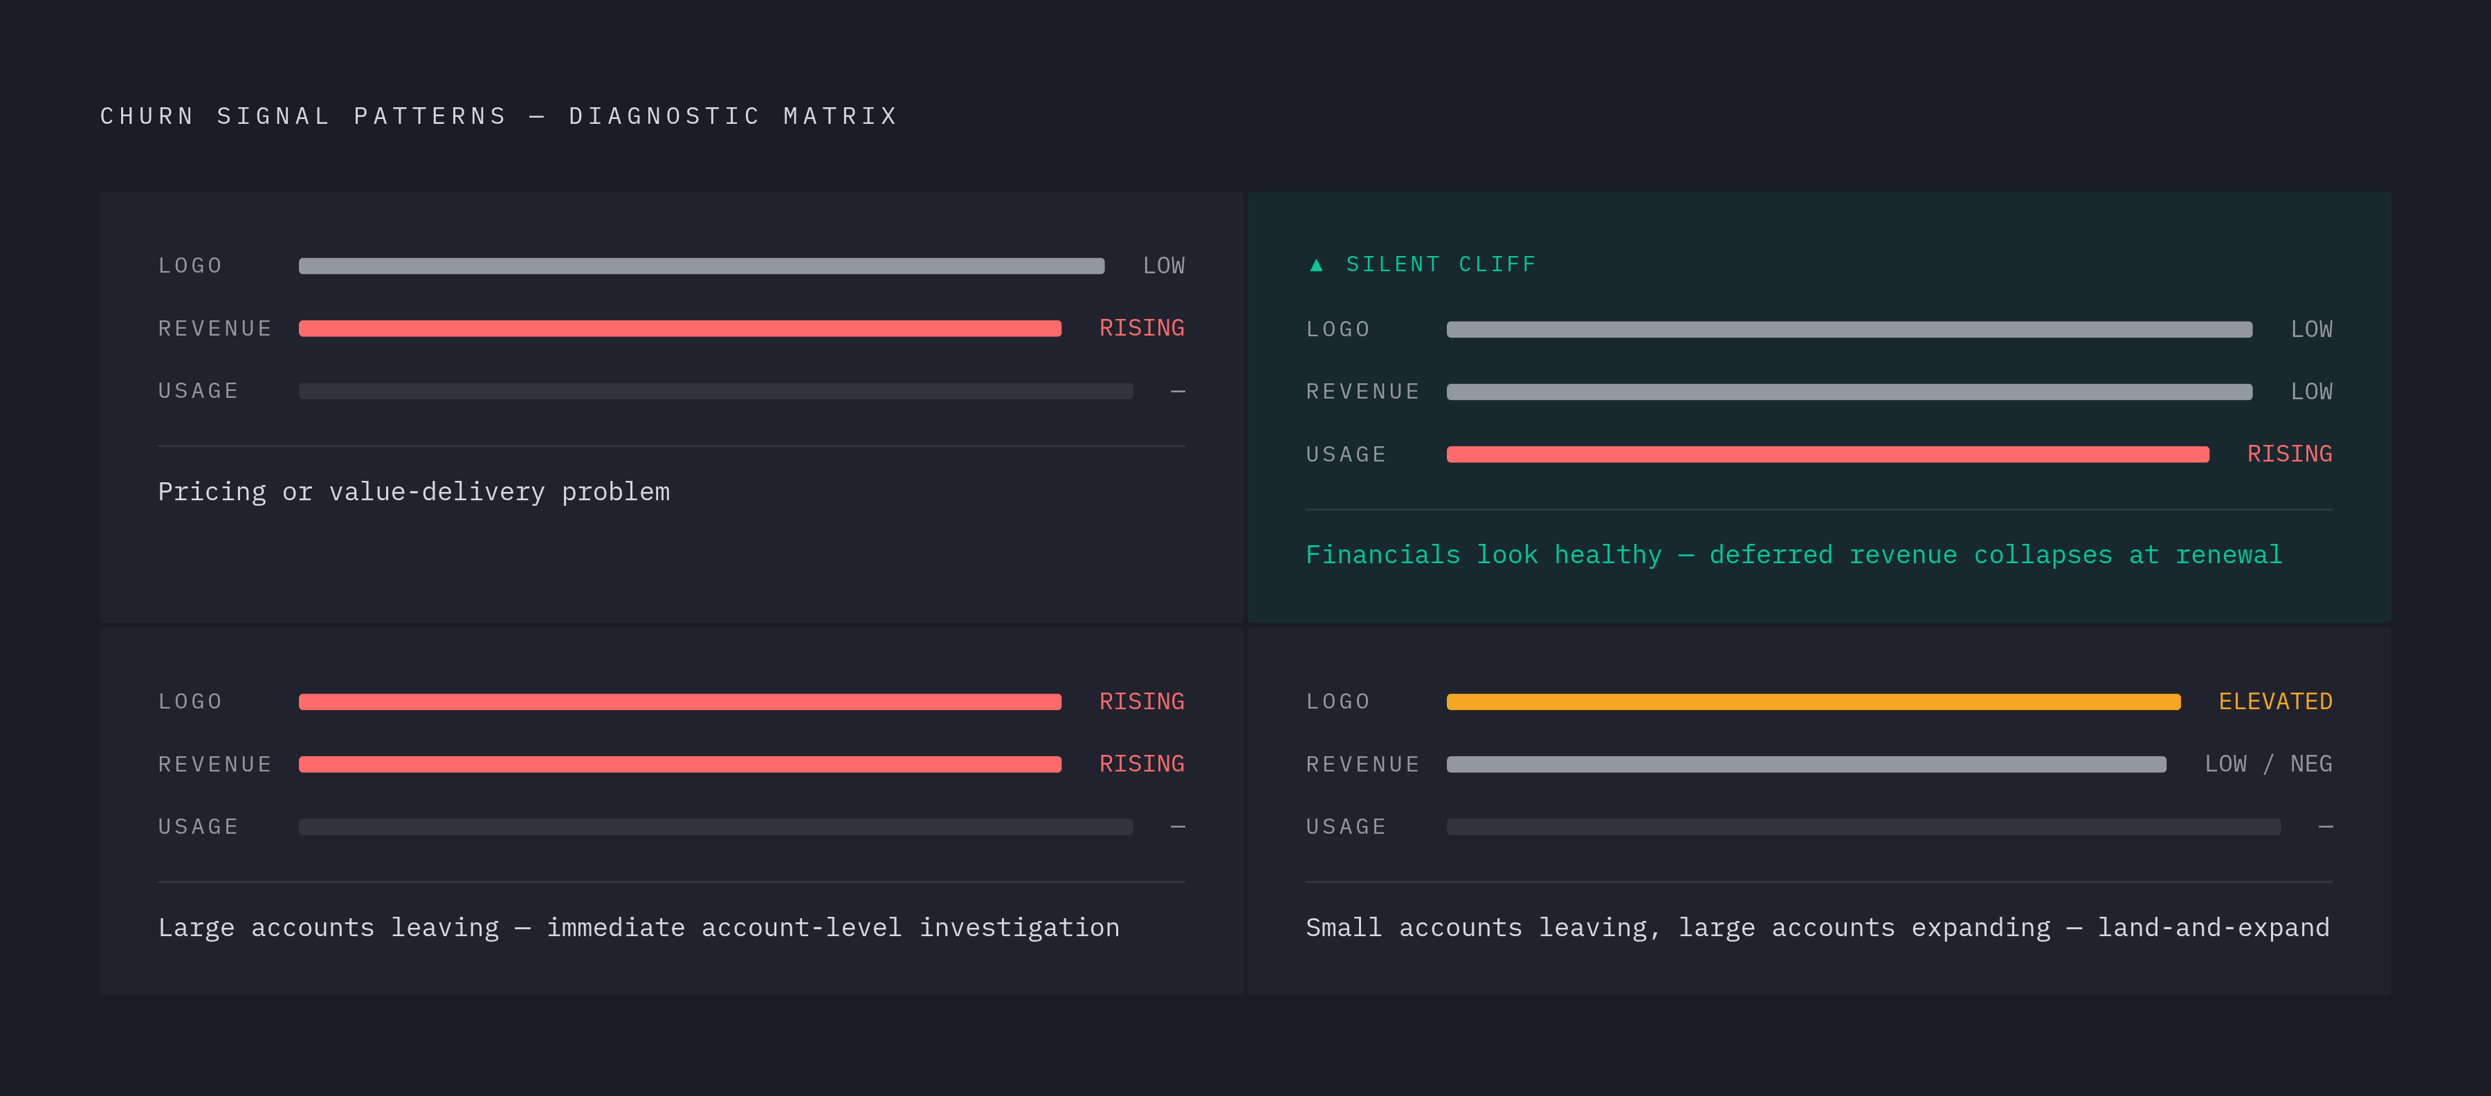Click the USAGE label in Large accounts card
The width and height of the screenshot is (2491, 1096).
(198, 827)
